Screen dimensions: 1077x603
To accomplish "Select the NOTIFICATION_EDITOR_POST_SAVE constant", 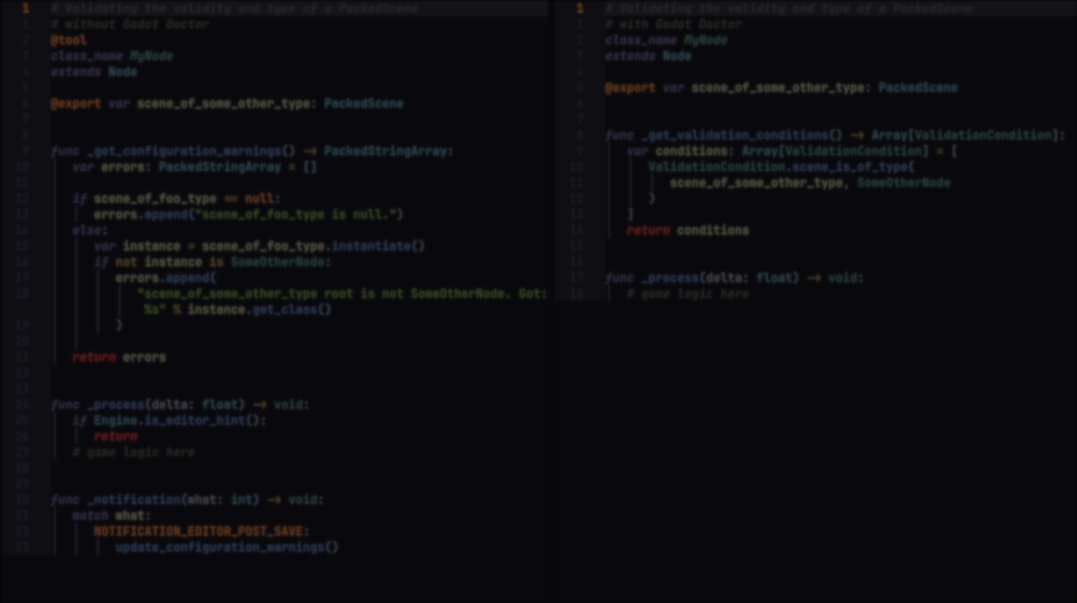I will (198, 532).
